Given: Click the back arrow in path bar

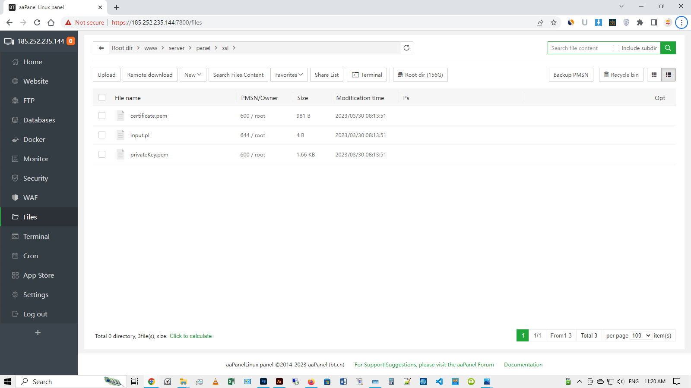Looking at the screenshot, I should (x=101, y=48).
